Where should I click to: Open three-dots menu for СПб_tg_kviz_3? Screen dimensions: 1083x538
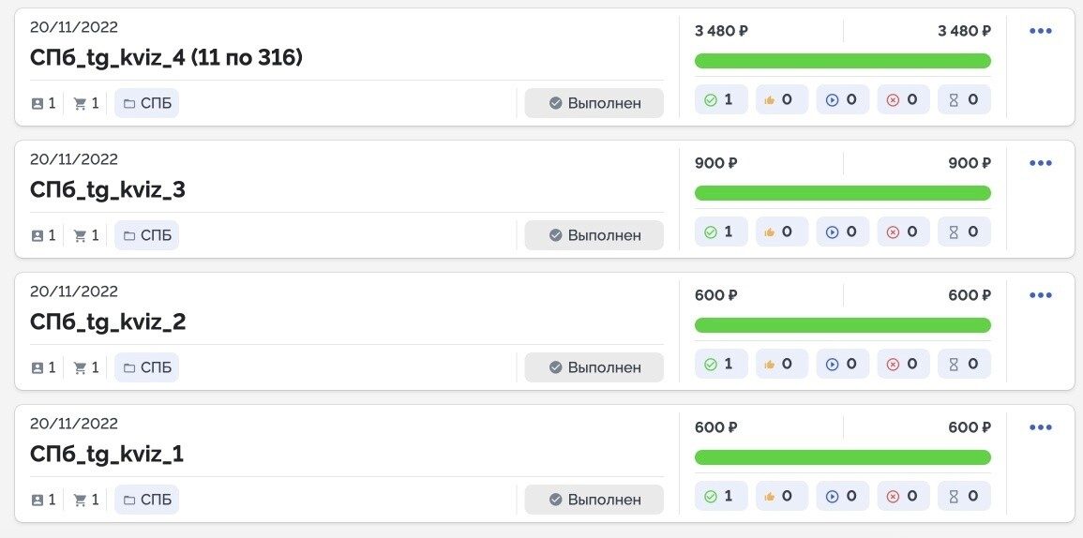[1040, 163]
